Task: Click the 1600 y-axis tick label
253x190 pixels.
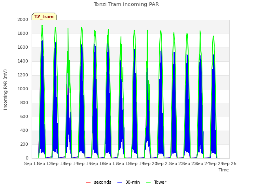Action: tap(23, 47)
